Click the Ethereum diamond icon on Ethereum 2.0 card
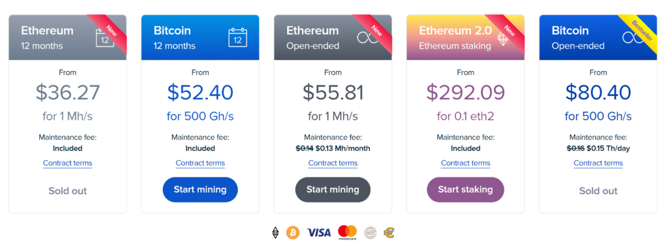Image resolution: width=668 pixels, height=248 pixels. coord(503,39)
